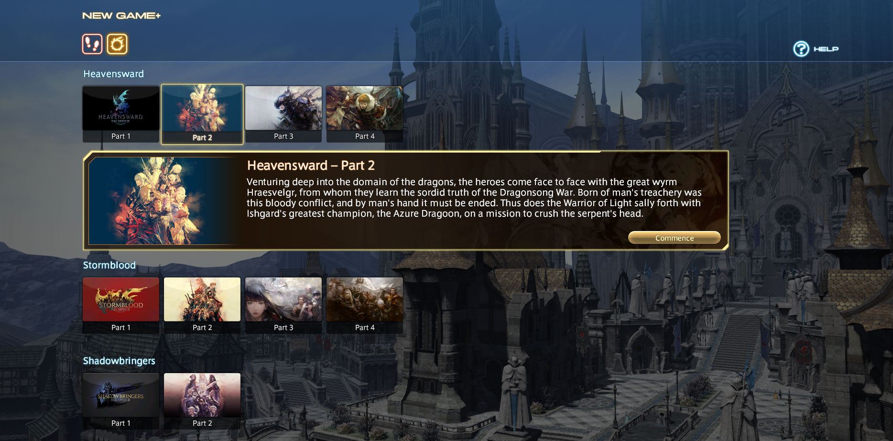
Task: Click the Shadowbringers section heading
Action: point(119,361)
